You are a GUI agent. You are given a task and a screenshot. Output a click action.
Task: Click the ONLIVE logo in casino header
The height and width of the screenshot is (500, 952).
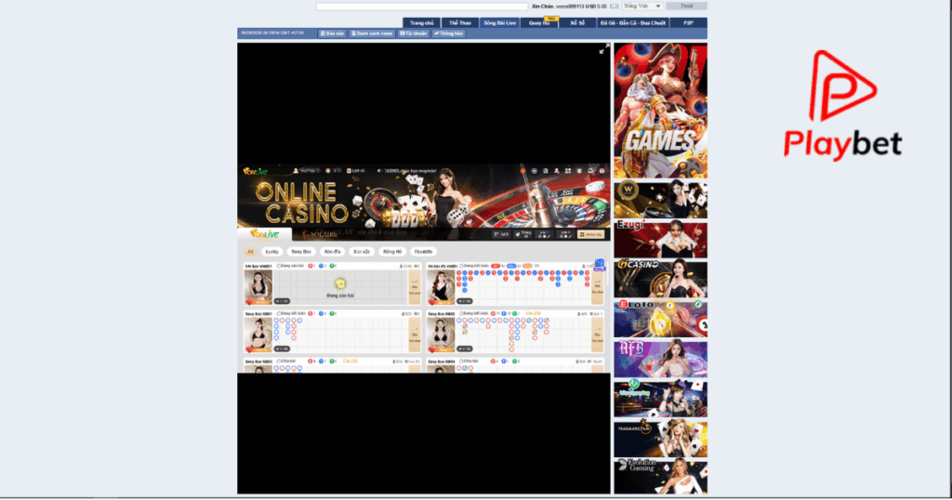[x=256, y=171]
